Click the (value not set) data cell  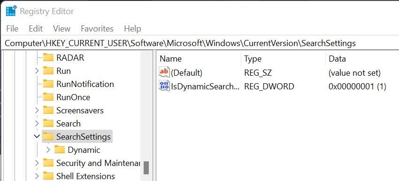354,73
